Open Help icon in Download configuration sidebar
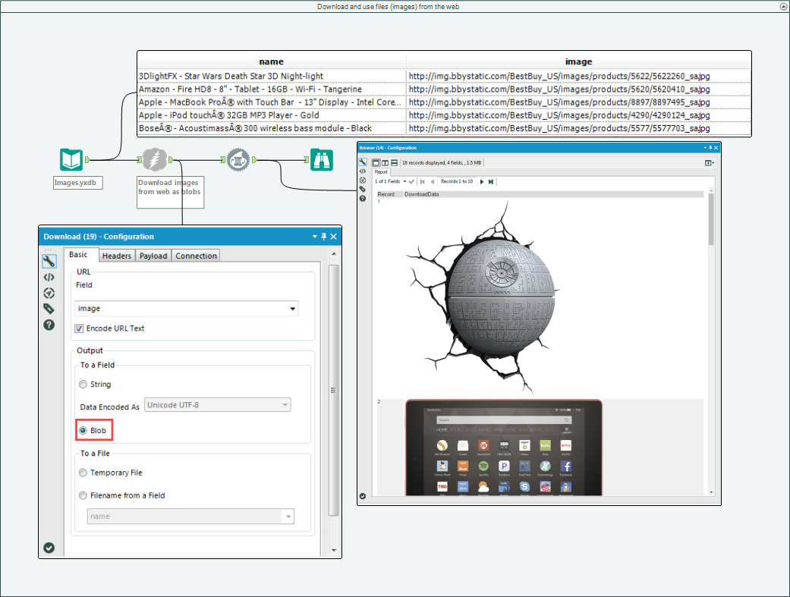The height and width of the screenshot is (597, 790). click(x=49, y=325)
